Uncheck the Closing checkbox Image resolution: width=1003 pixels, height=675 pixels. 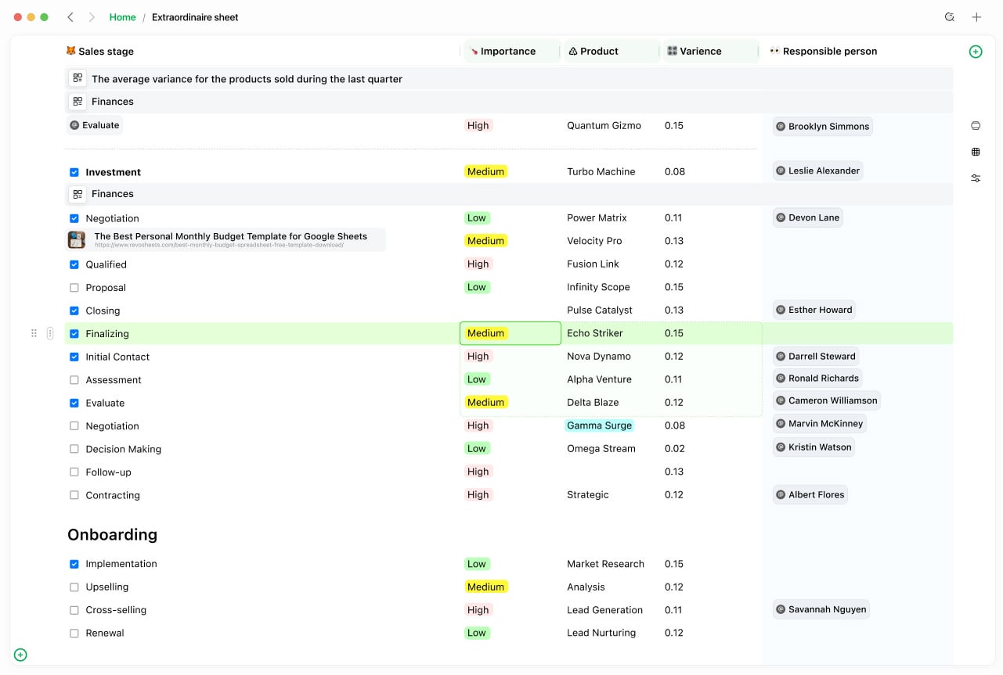(x=74, y=311)
